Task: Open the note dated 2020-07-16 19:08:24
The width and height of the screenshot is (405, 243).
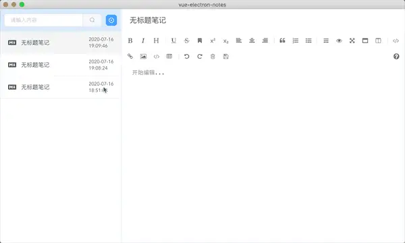Action: [60, 65]
